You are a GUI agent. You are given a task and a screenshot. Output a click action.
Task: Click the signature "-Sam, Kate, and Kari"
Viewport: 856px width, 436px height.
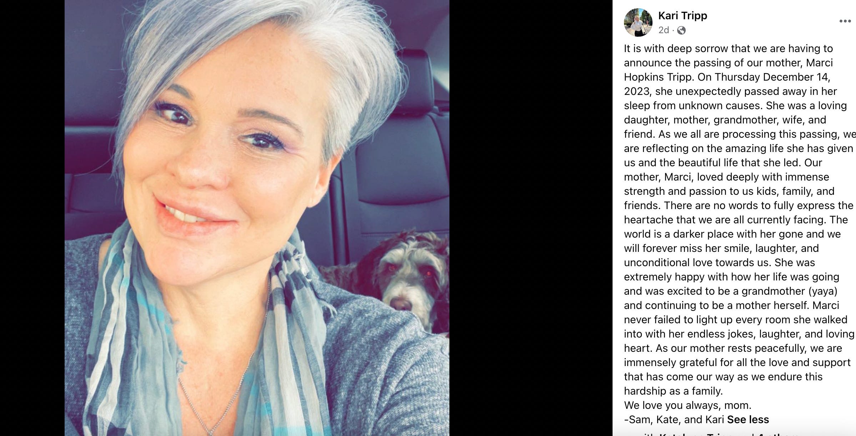tap(674, 420)
